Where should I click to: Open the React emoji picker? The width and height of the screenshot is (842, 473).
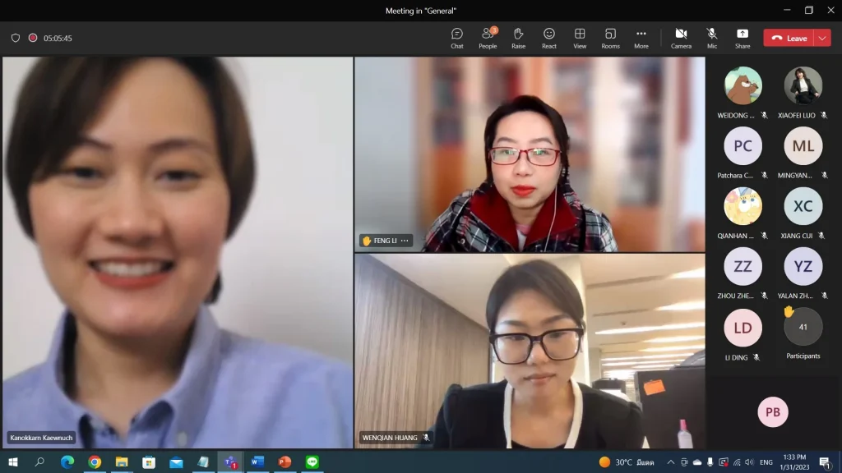coord(549,38)
